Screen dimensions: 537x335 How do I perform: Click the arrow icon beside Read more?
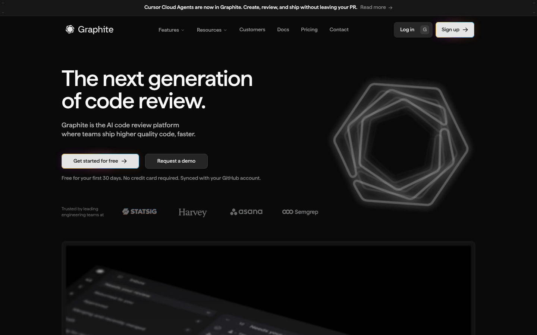point(390,7)
